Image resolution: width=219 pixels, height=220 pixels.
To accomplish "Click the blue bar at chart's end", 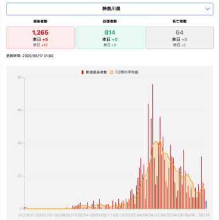I will point(206,204).
